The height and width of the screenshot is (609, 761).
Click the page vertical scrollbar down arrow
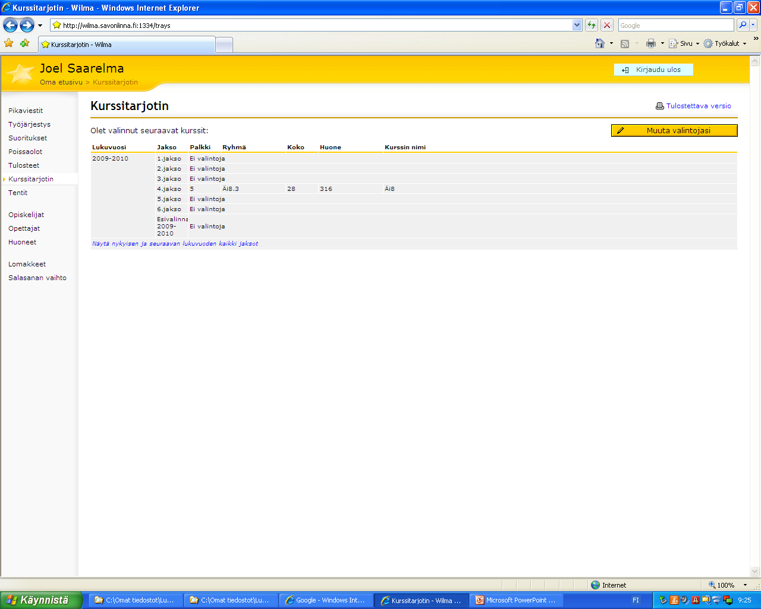[x=756, y=572]
